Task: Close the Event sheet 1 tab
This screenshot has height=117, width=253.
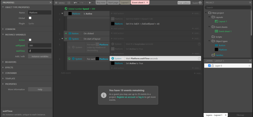Action: point(147,3)
